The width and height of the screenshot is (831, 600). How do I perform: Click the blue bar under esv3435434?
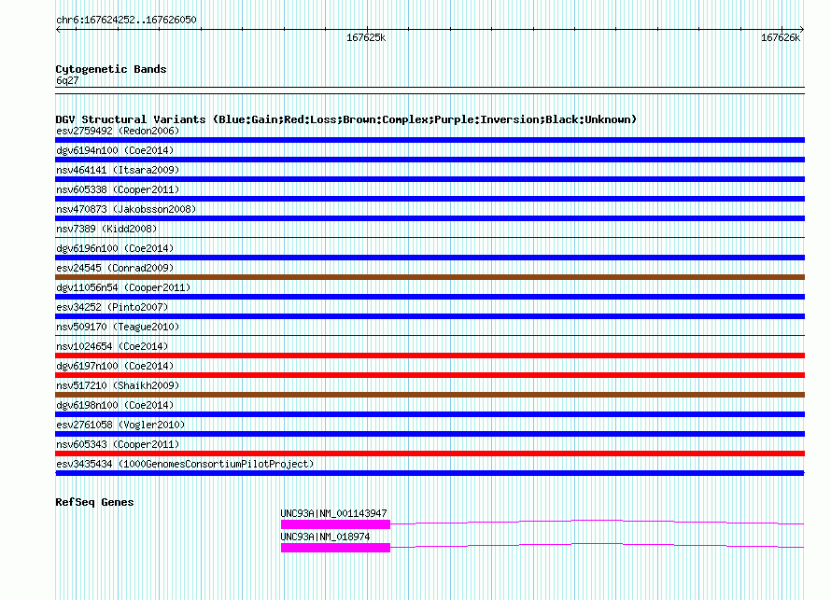pos(430,473)
